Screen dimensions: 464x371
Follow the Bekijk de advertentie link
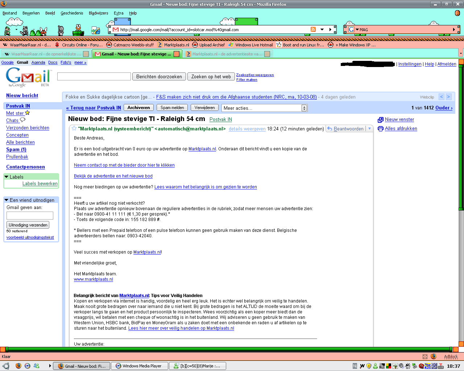tap(113, 176)
